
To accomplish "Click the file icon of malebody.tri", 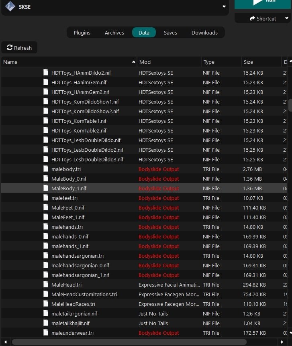I will tap(46, 169).
